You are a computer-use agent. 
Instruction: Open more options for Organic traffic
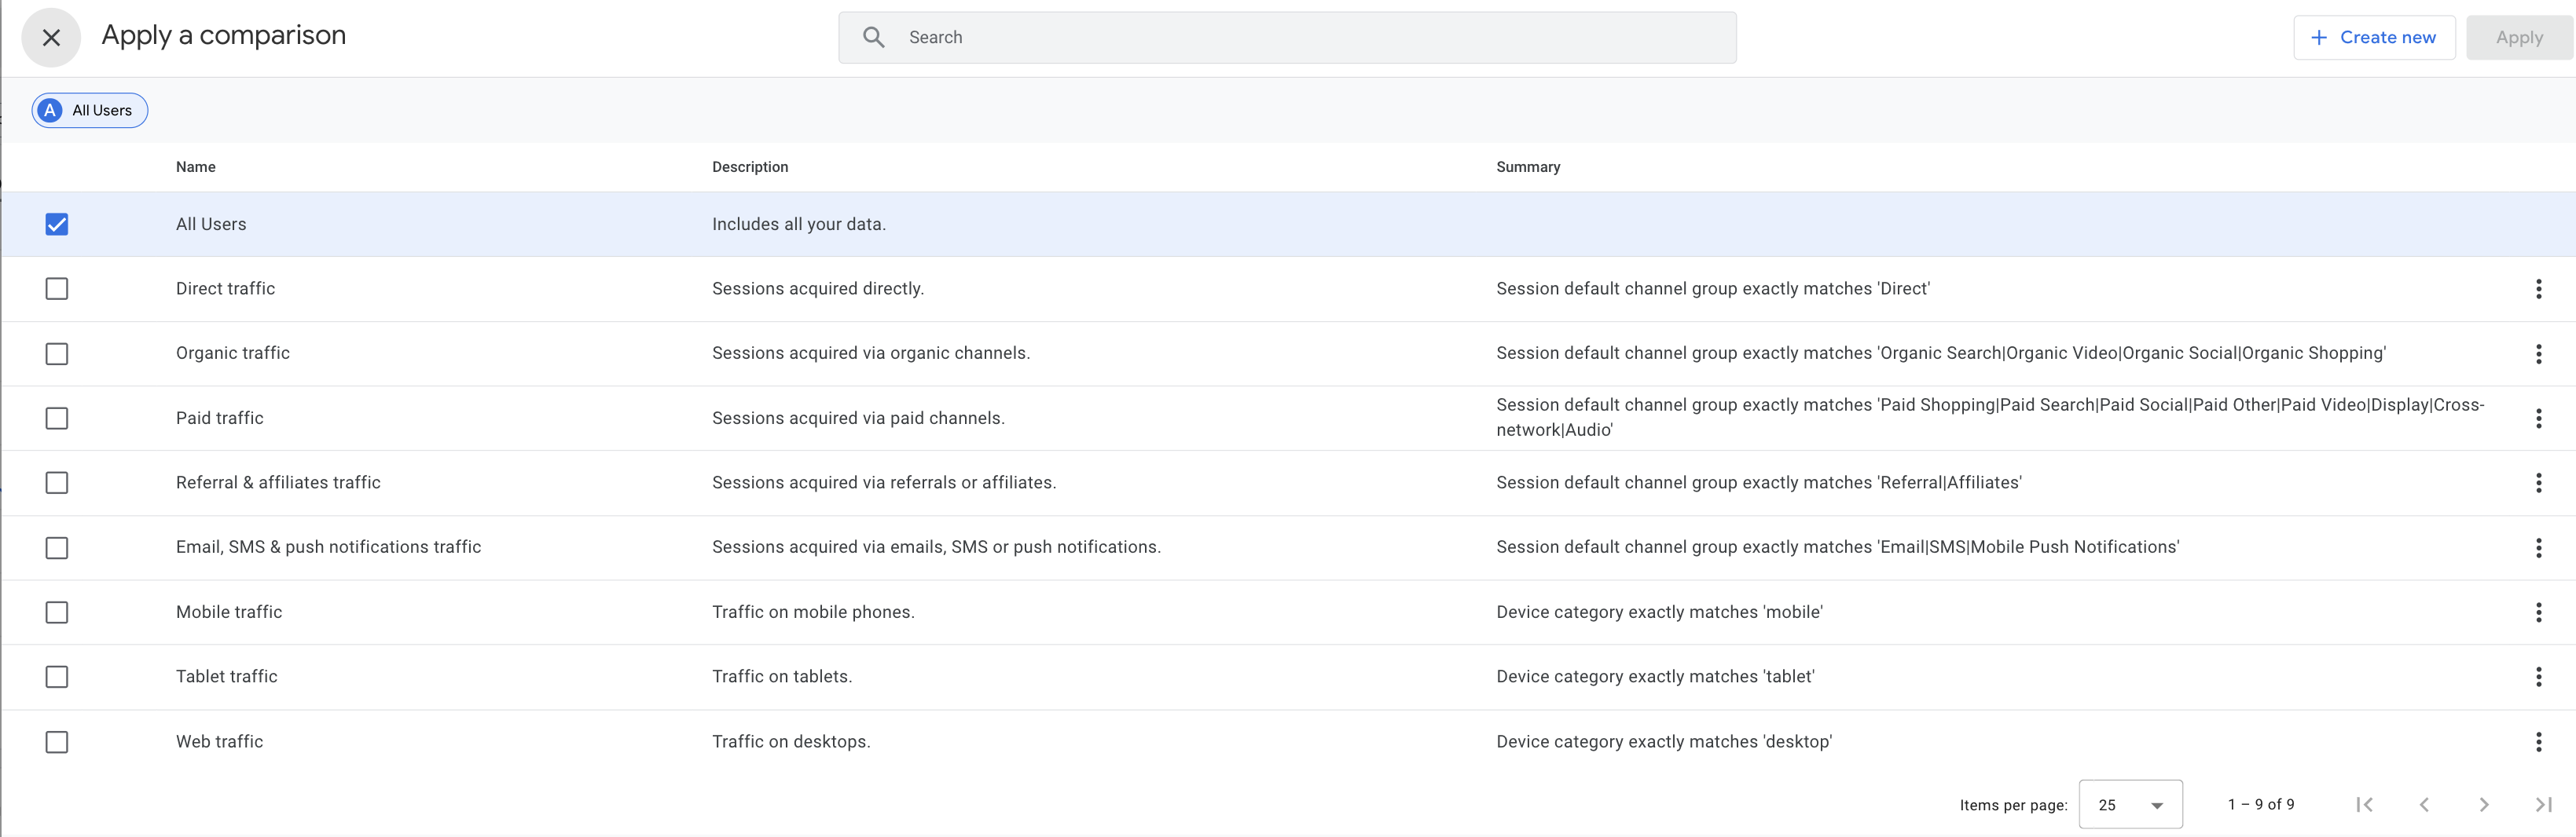pyautogui.click(x=2537, y=353)
